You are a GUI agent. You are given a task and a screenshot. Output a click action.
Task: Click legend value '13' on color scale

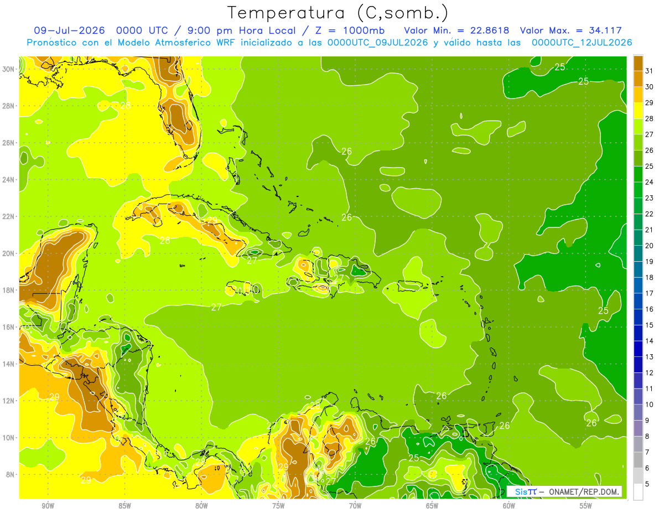click(650, 357)
